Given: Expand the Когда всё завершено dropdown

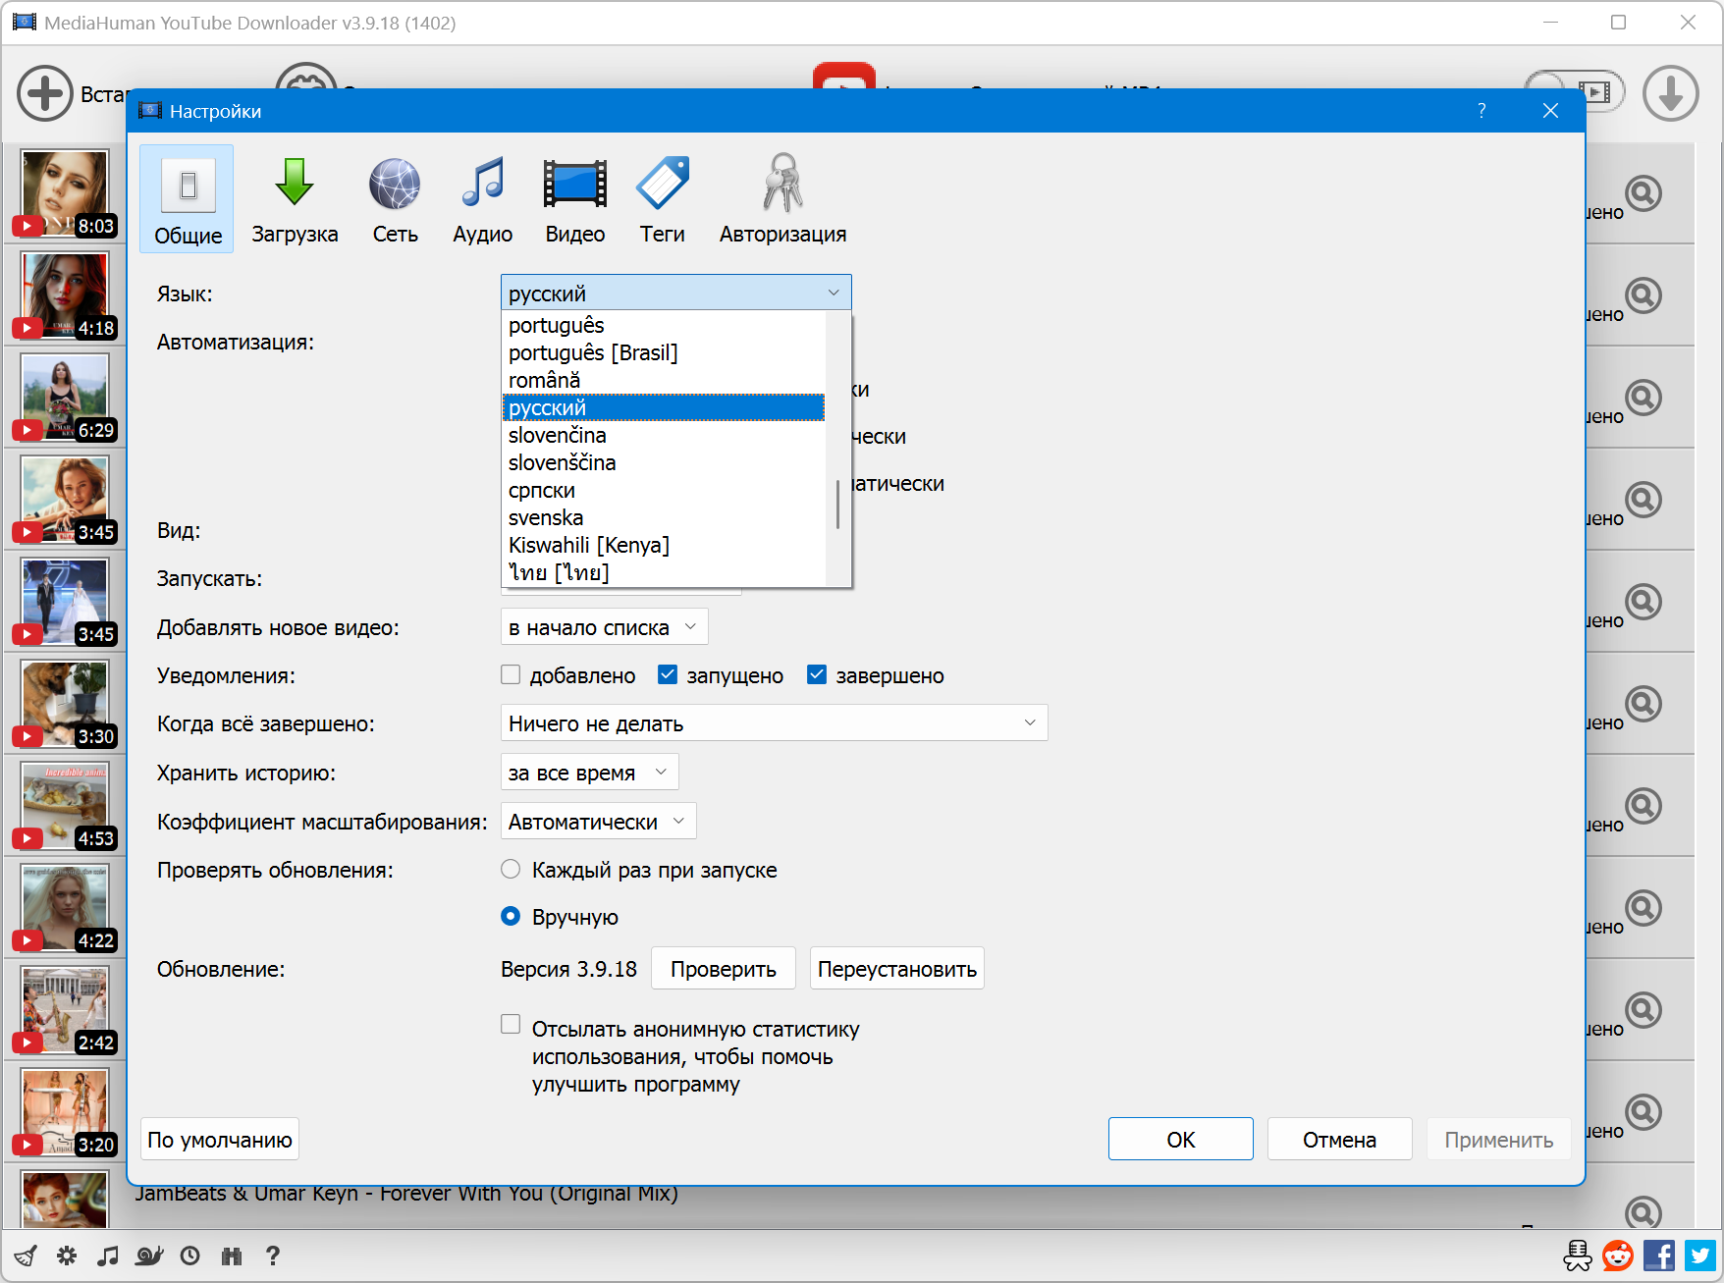Looking at the screenshot, I should point(774,723).
